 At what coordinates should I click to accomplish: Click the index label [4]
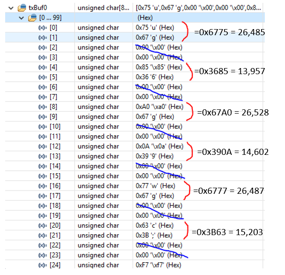pyautogui.click(x=53, y=67)
